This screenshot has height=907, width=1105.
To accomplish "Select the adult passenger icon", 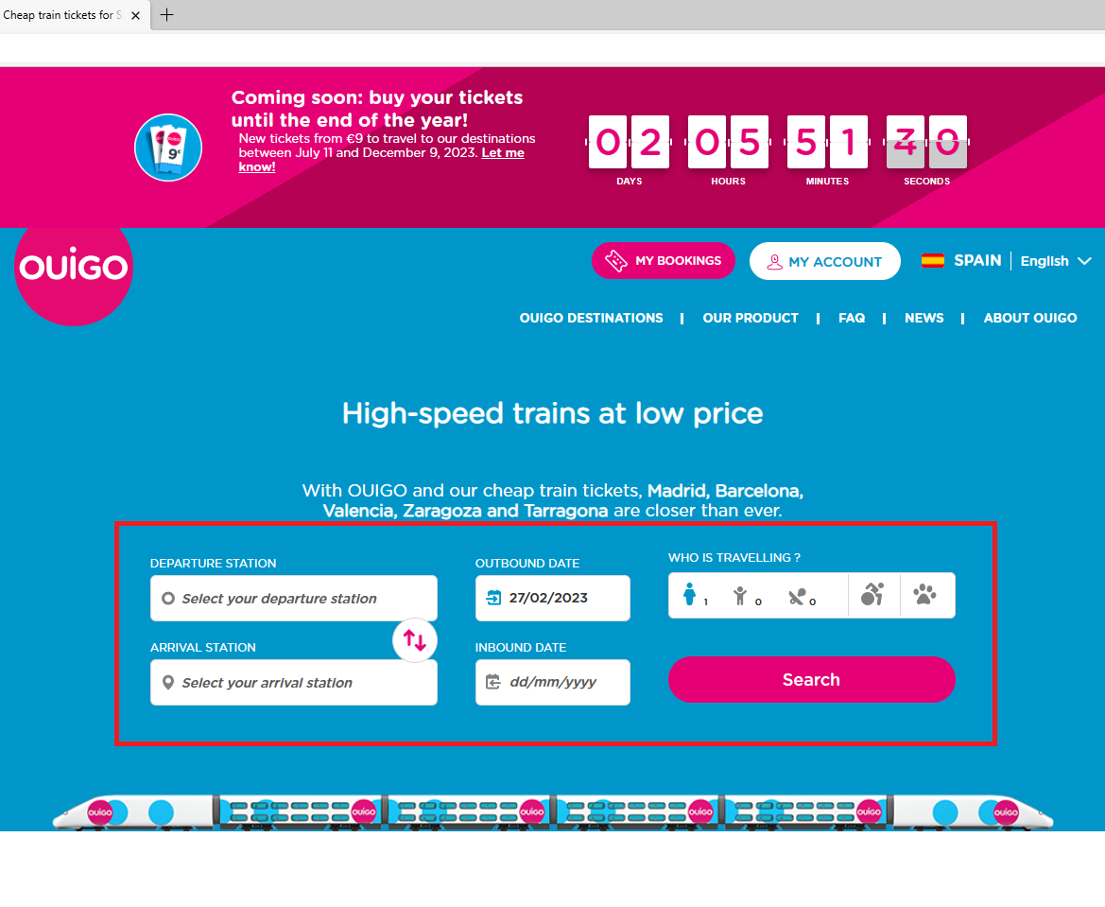I will point(690,595).
